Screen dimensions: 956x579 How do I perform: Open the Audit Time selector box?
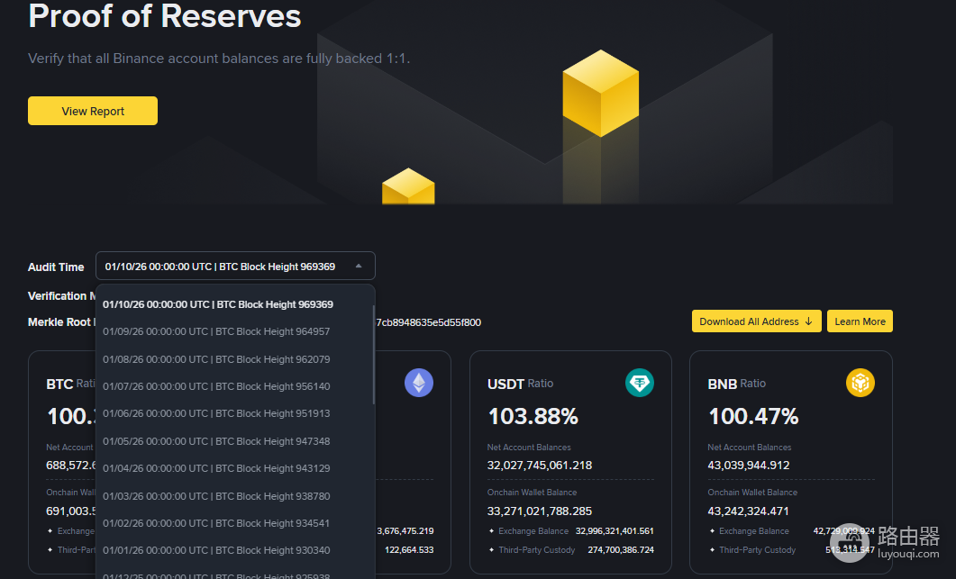tap(235, 267)
